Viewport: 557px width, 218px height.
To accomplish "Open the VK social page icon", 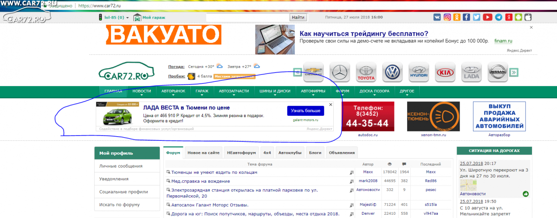I will (x=437, y=17).
